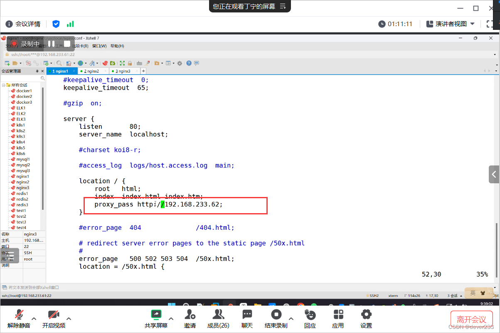Select docker1 session in tree
The width and height of the screenshot is (500, 333).
(x=24, y=91)
